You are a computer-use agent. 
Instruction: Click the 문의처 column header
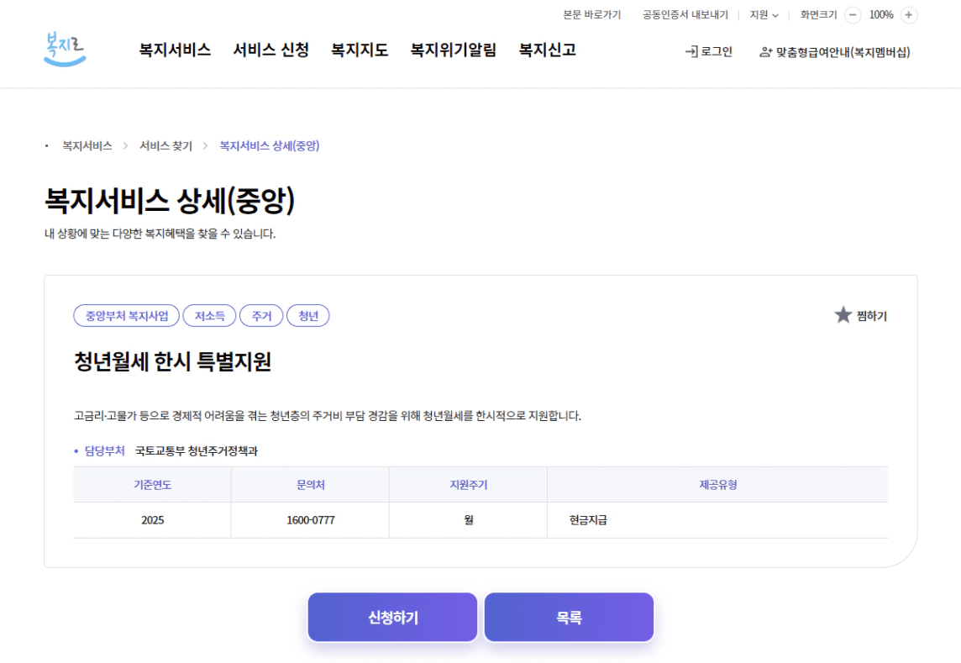(311, 485)
